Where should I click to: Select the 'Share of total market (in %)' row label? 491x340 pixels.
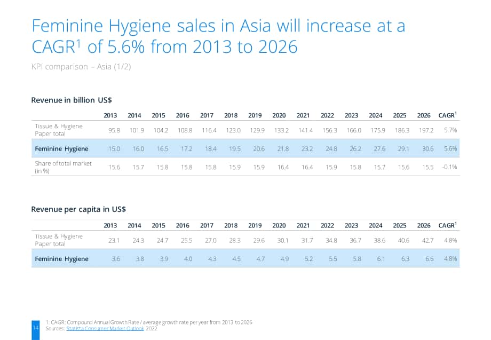point(63,167)
